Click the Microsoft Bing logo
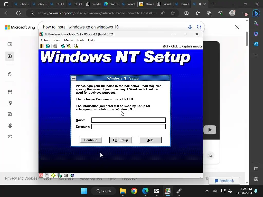This screenshot has height=197, width=263. click(20, 27)
